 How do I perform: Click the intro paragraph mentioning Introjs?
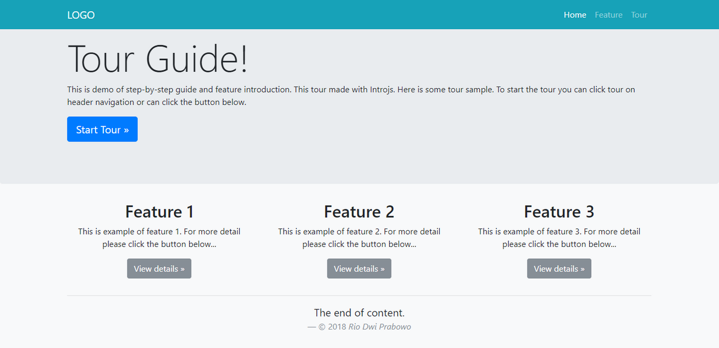(351, 96)
